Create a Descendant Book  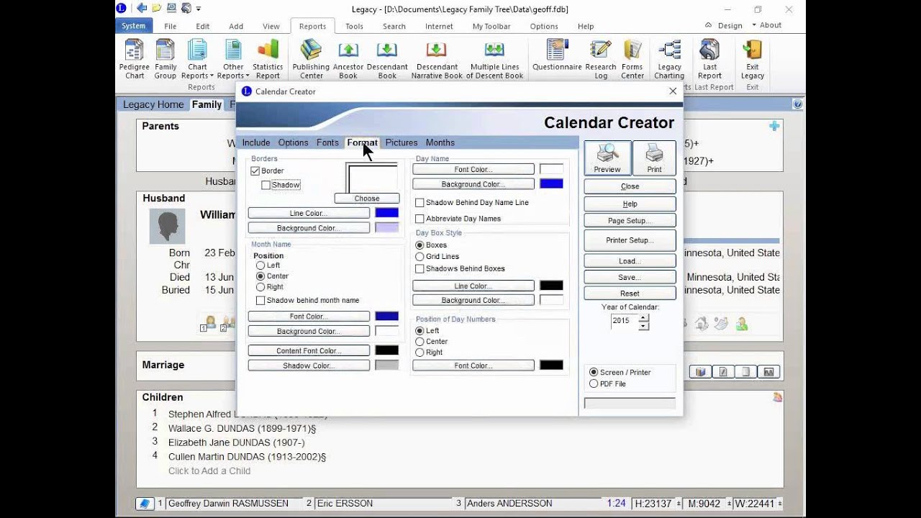pos(387,59)
